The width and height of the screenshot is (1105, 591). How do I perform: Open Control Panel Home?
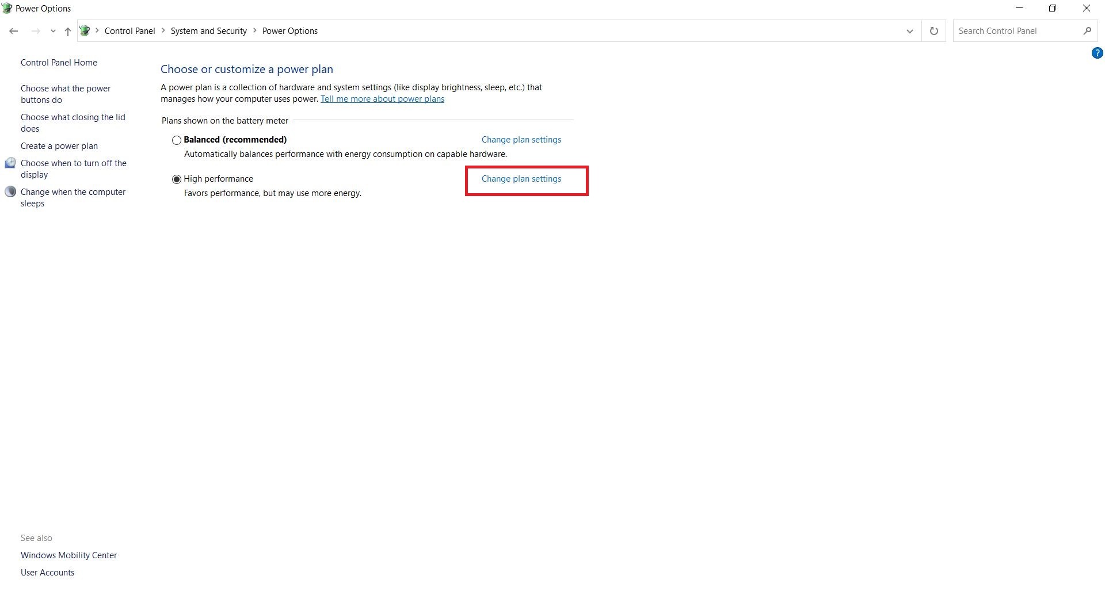coord(59,63)
